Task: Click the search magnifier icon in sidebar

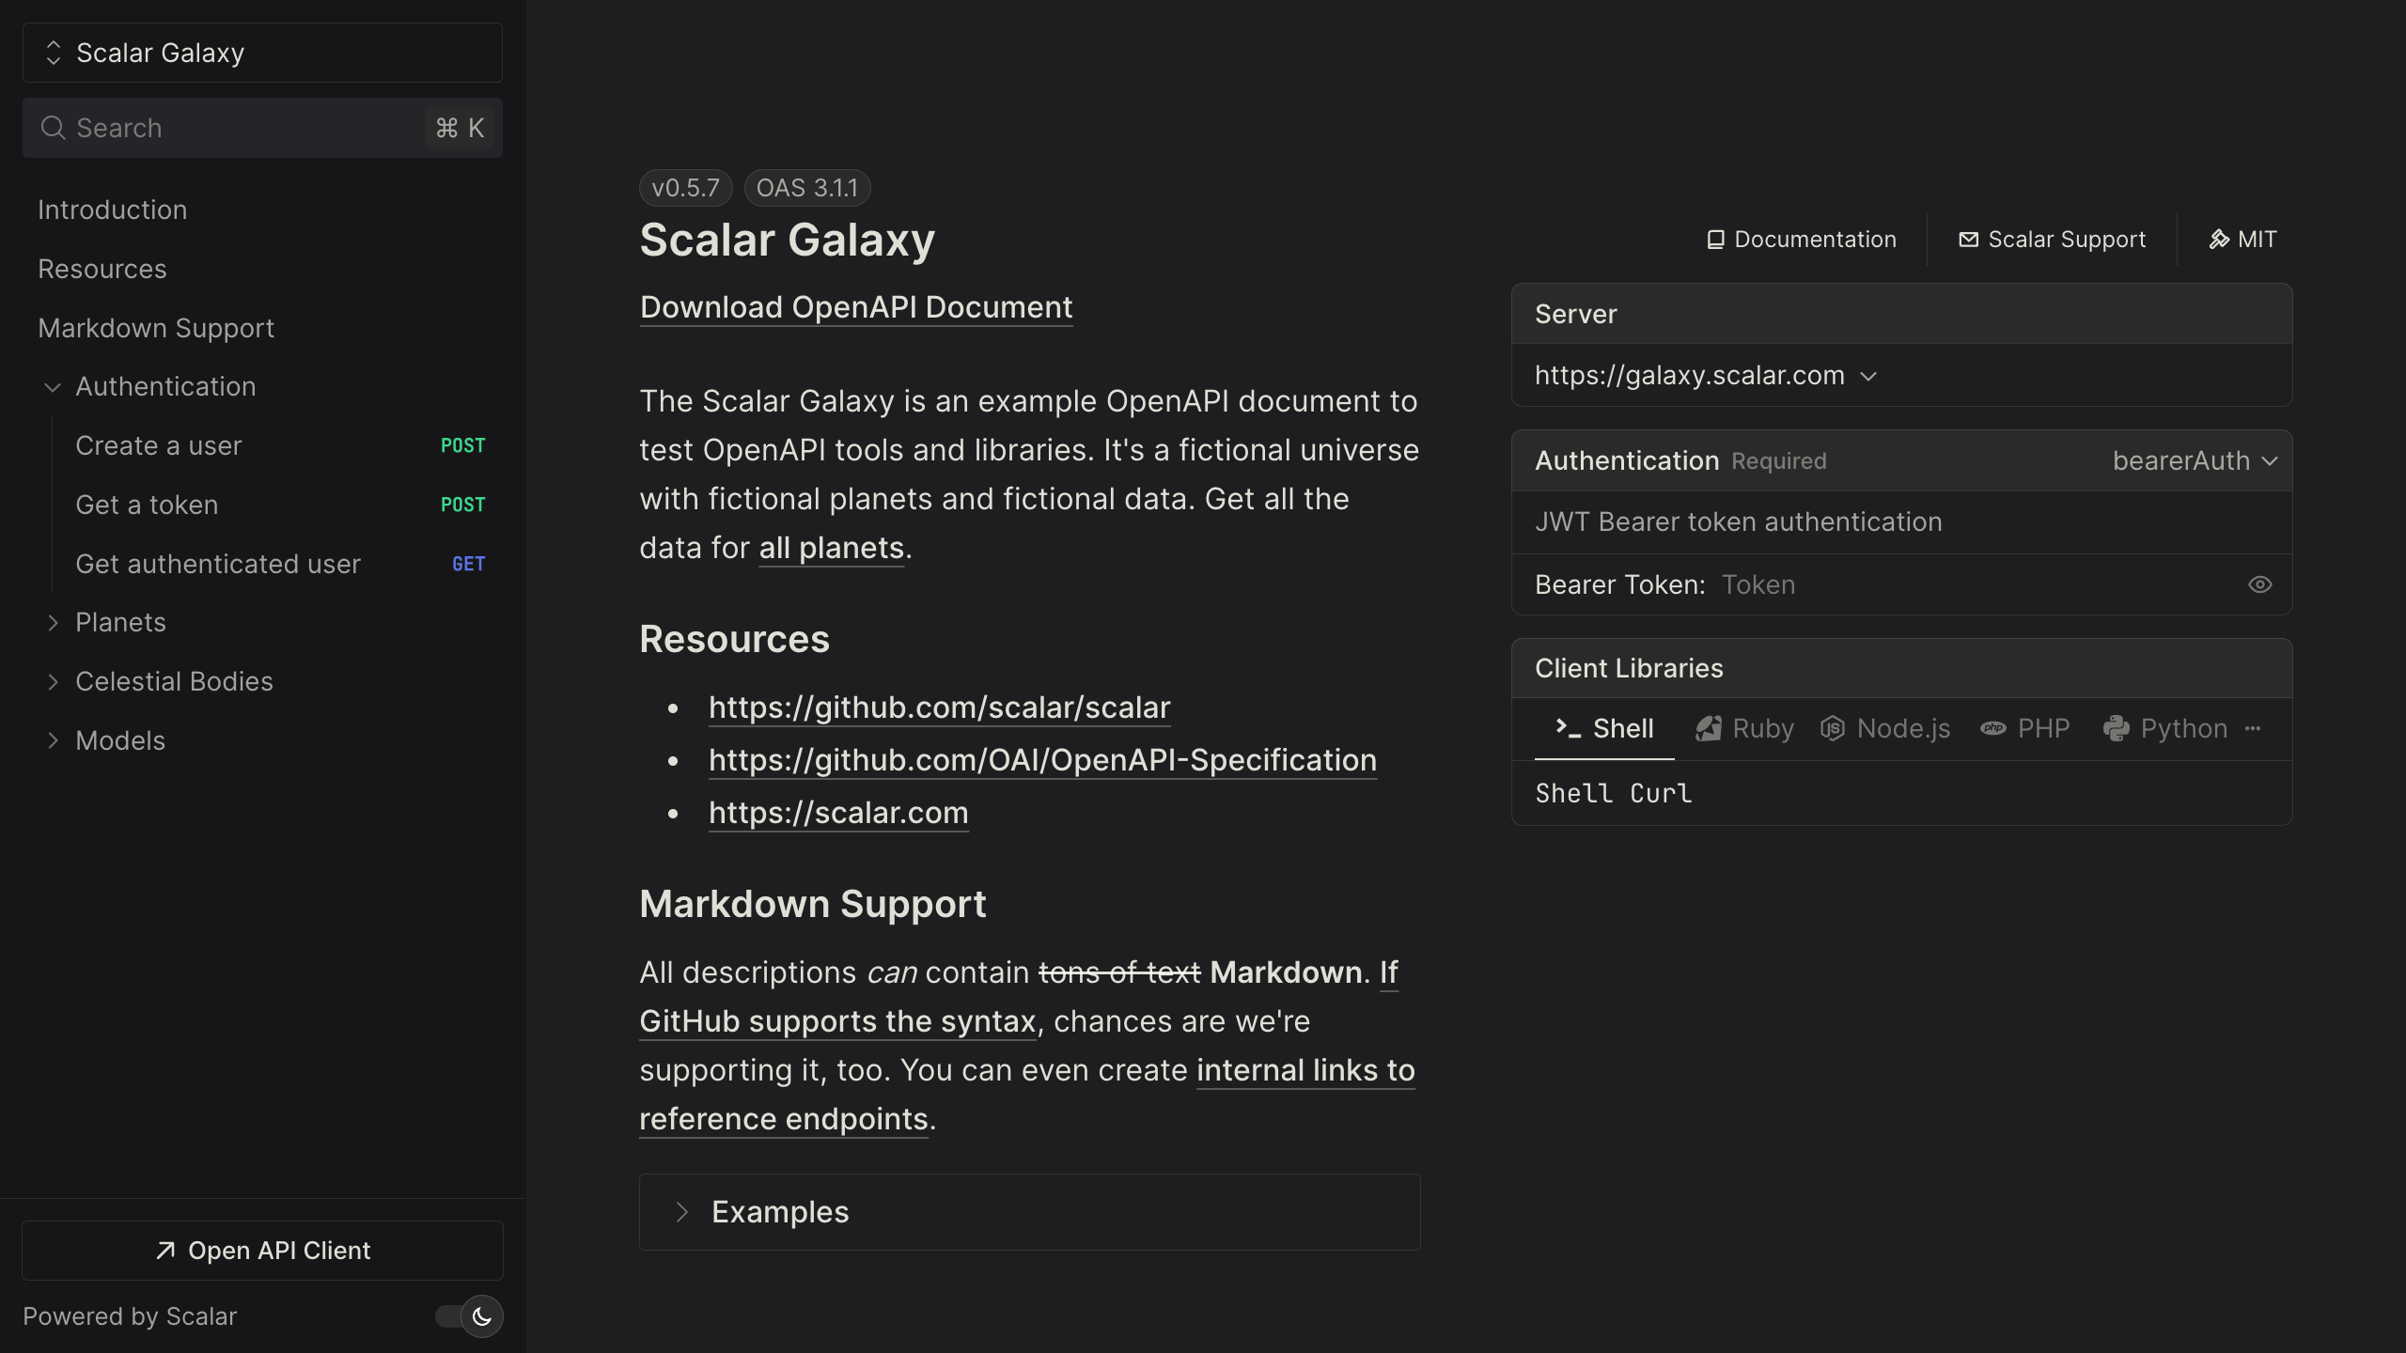Action: click(54, 128)
